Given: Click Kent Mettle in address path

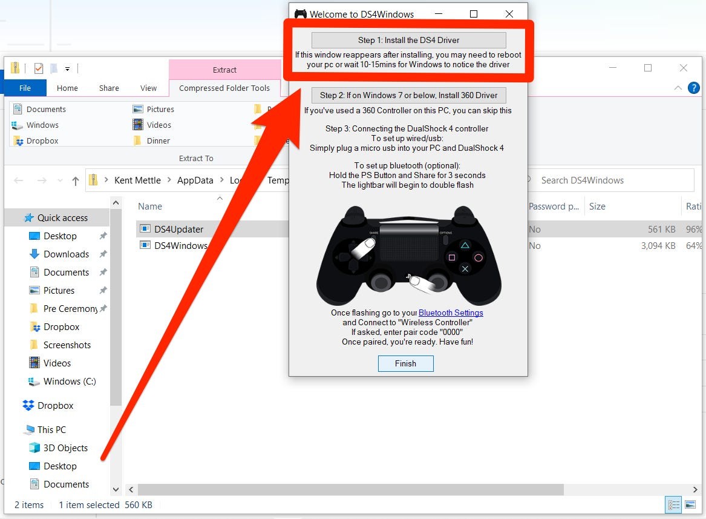Looking at the screenshot, I should point(137,180).
